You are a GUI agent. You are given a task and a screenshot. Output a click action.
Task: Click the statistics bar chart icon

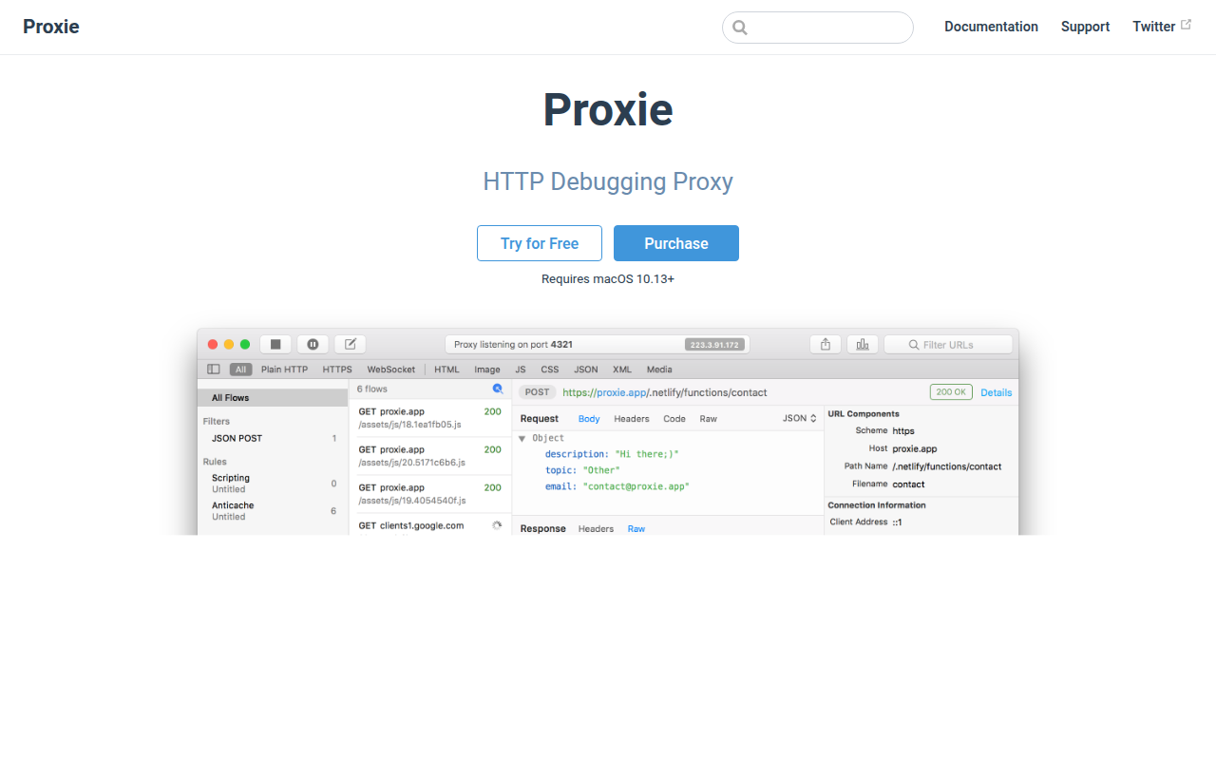pos(863,344)
